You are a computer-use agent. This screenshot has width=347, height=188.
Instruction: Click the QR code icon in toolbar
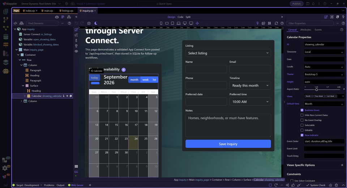(269, 23)
